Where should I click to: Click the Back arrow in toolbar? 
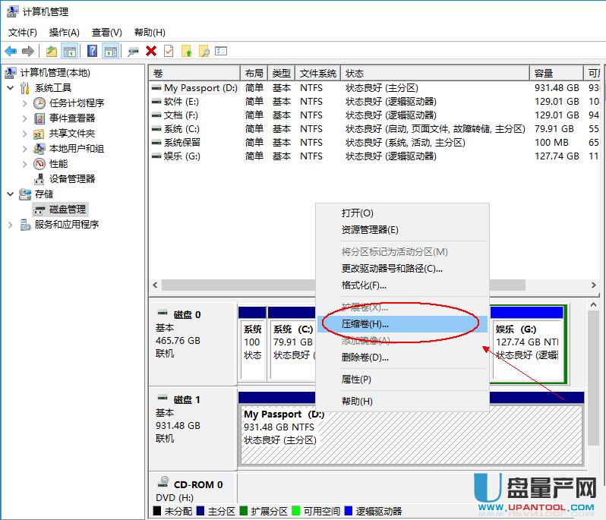[x=11, y=51]
